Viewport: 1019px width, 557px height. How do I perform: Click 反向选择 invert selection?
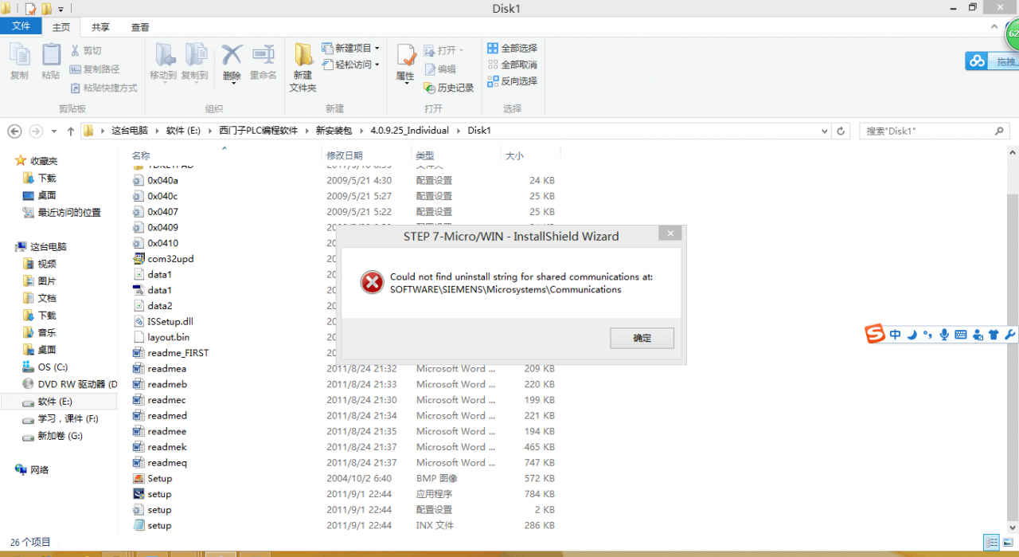tap(512, 81)
